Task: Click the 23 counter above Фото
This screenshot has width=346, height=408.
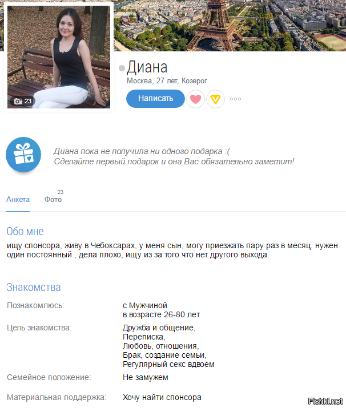Action: (61, 192)
